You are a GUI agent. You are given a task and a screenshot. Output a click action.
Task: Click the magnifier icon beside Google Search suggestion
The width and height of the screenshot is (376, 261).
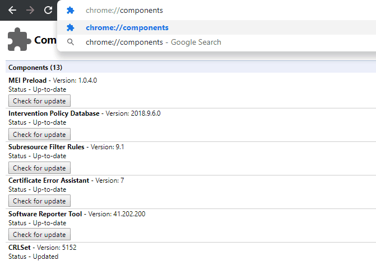point(70,42)
